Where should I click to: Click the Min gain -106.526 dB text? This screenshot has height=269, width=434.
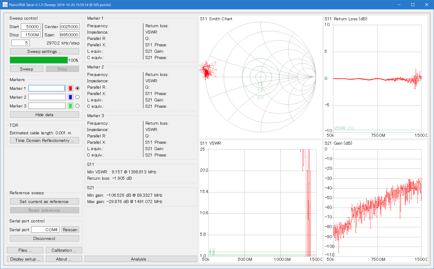coord(125,195)
